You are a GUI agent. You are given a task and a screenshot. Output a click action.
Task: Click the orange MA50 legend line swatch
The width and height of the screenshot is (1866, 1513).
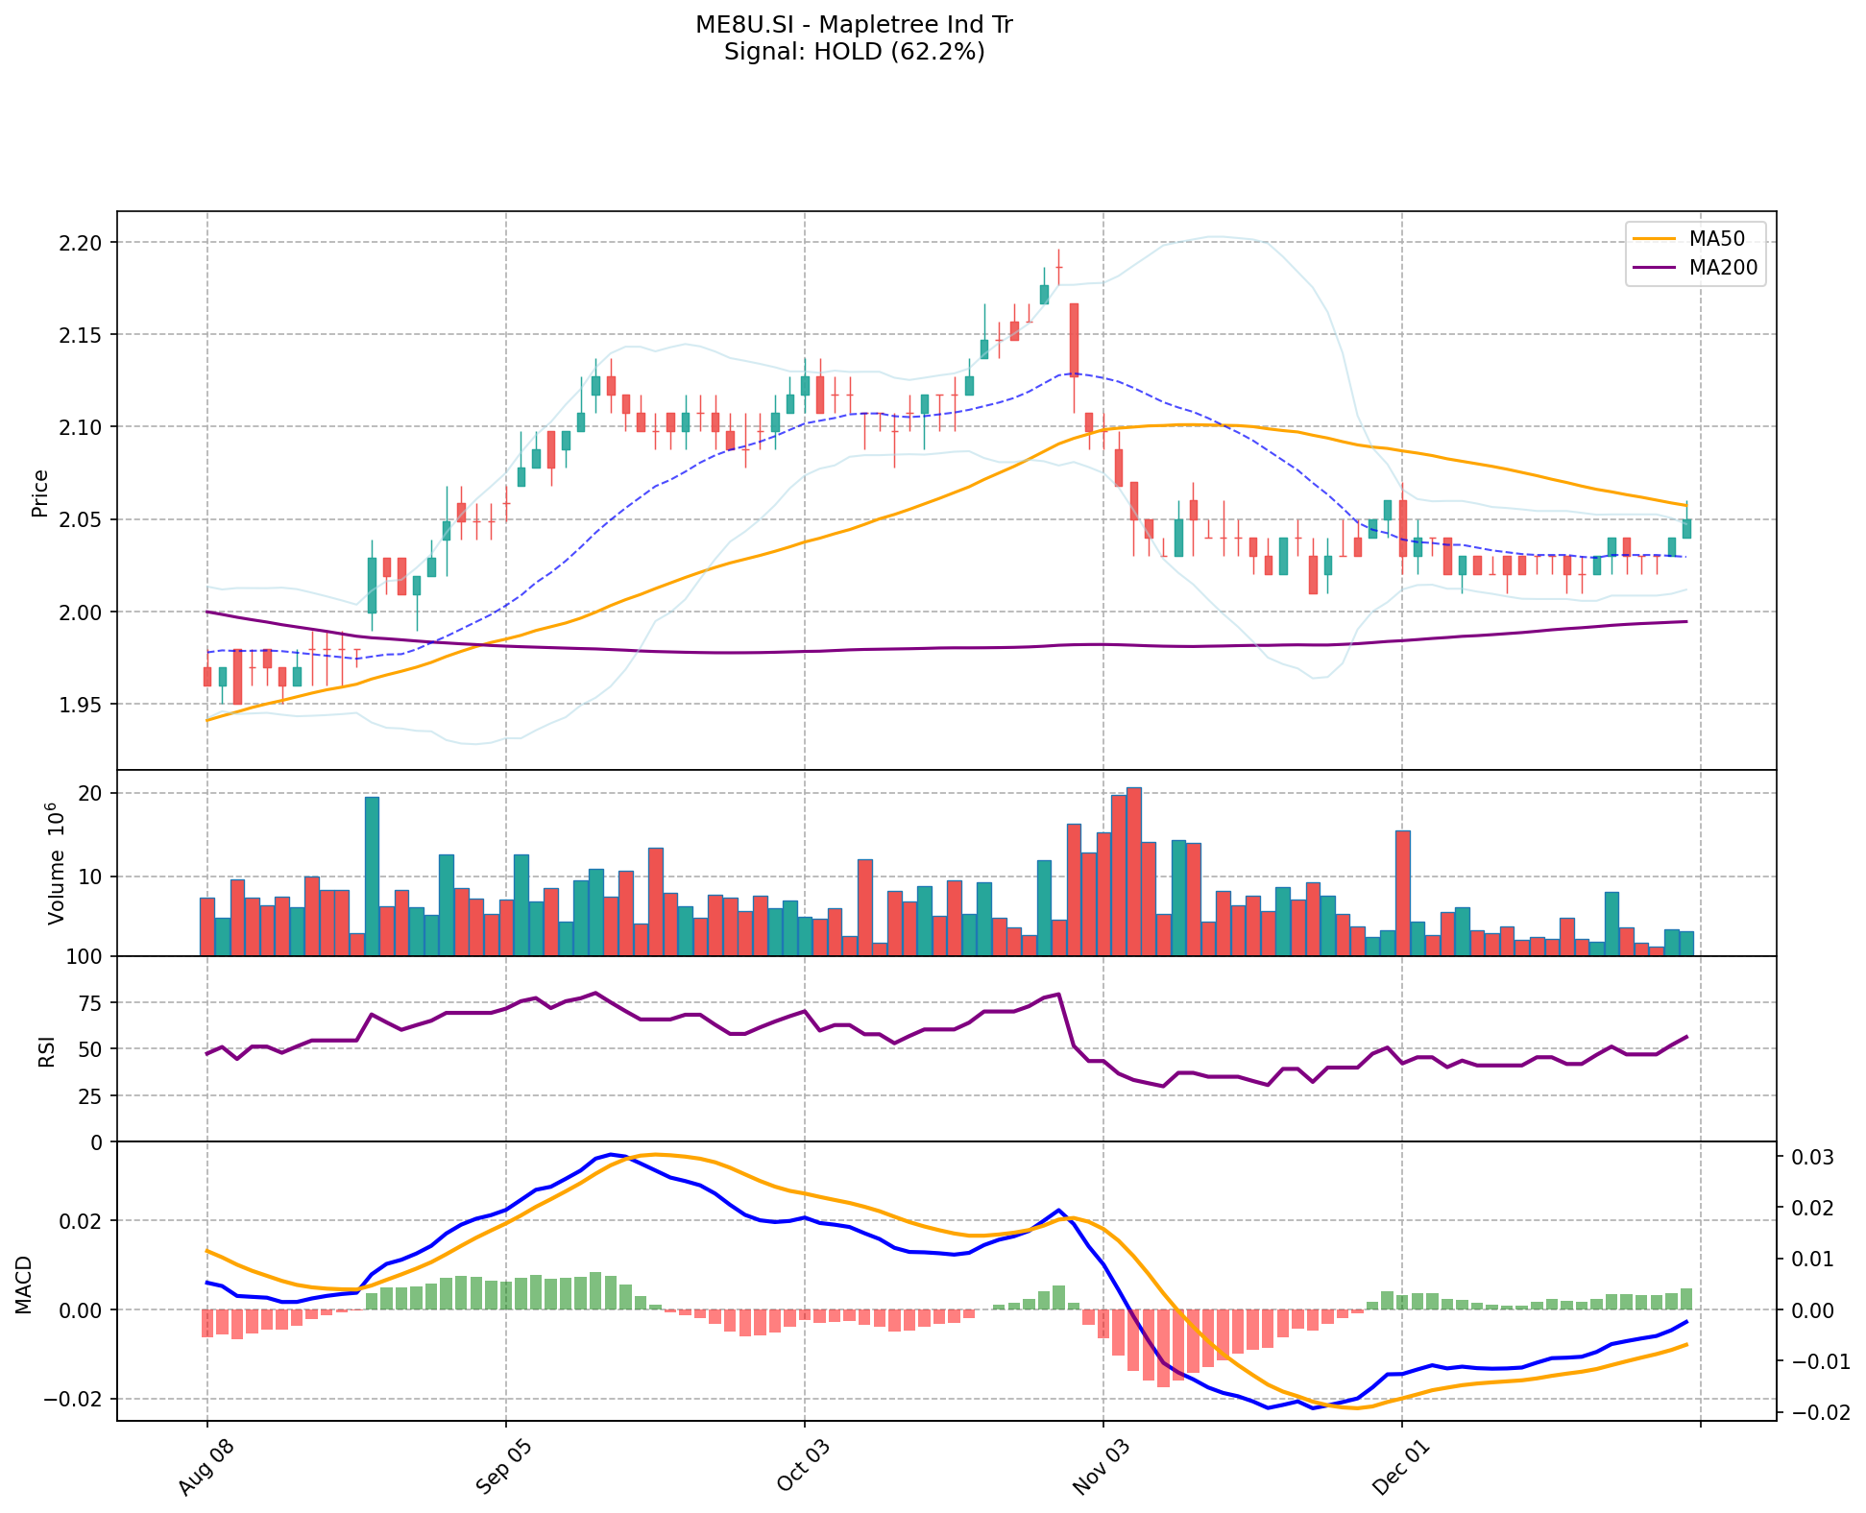(1656, 239)
